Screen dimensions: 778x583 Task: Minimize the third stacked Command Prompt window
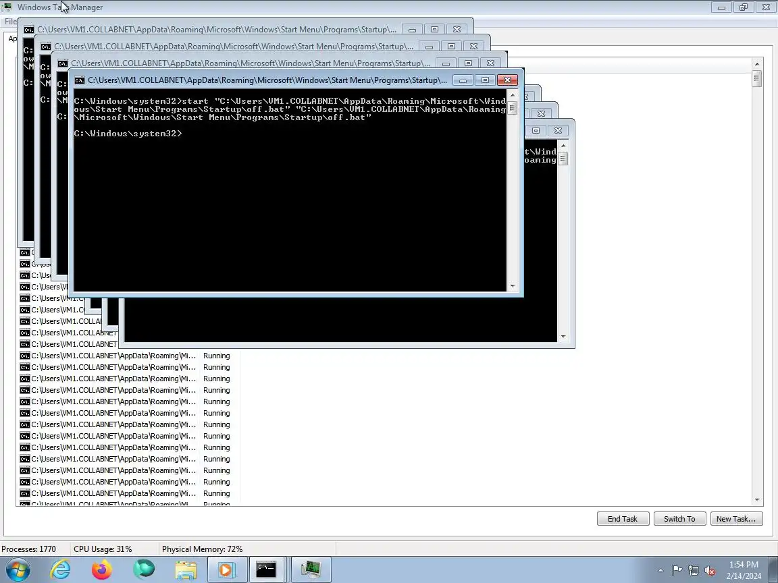446,63
